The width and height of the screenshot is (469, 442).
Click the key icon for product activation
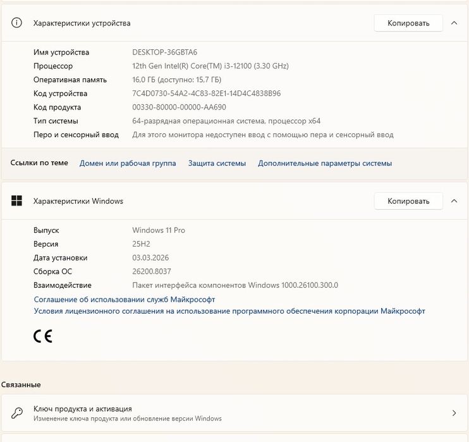[17, 413]
